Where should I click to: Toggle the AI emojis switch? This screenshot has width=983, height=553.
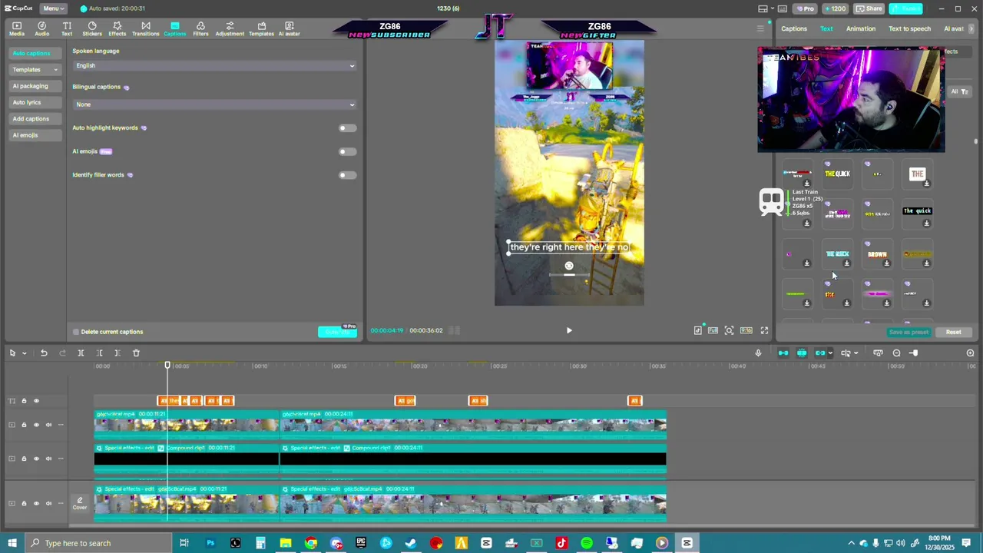347,151
